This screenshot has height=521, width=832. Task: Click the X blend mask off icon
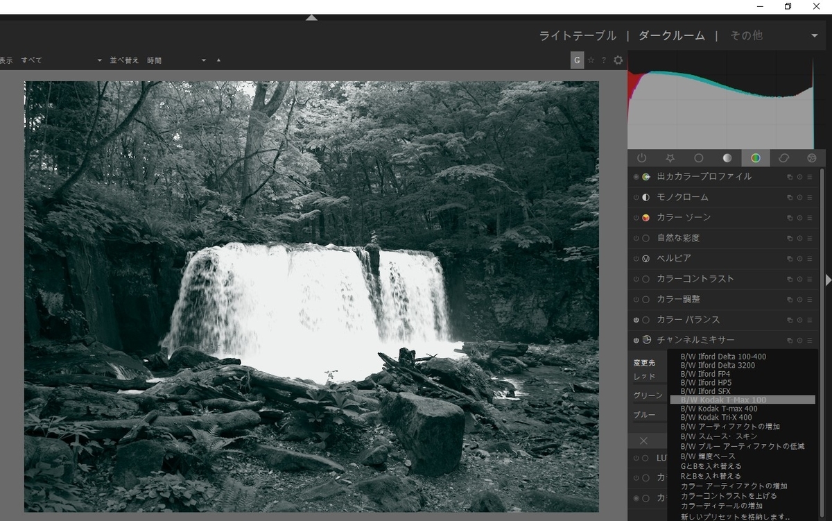[643, 441]
